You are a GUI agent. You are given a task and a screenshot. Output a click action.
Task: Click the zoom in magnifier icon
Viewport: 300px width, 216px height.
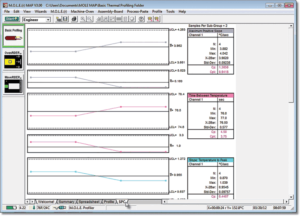click(x=83, y=19)
